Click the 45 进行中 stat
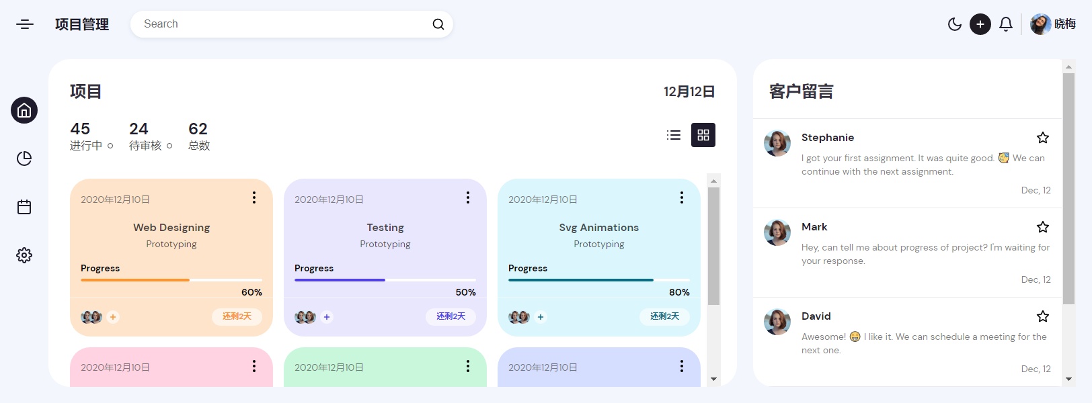The height and width of the screenshot is (403, 1092). pyautogui.click(x=91, y=136)
